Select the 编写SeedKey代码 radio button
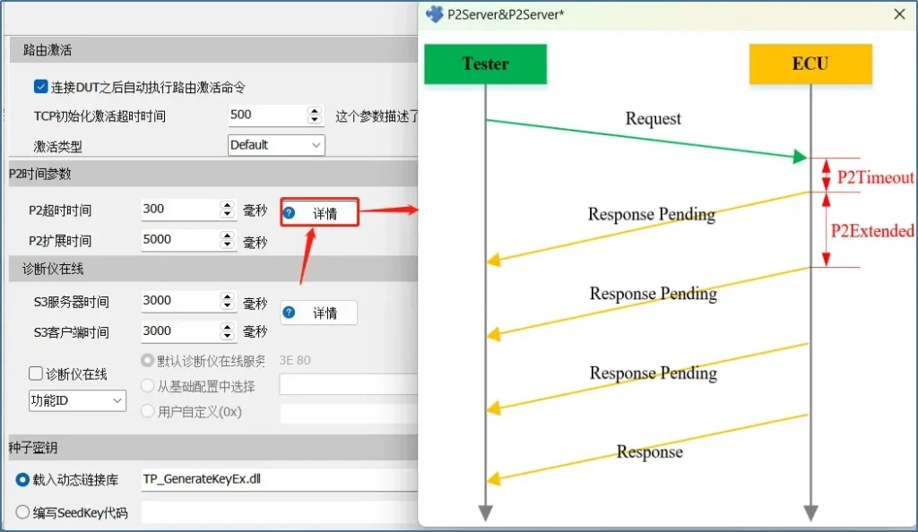This screenshot has height=532, width=918. click(x=23, y=513)
